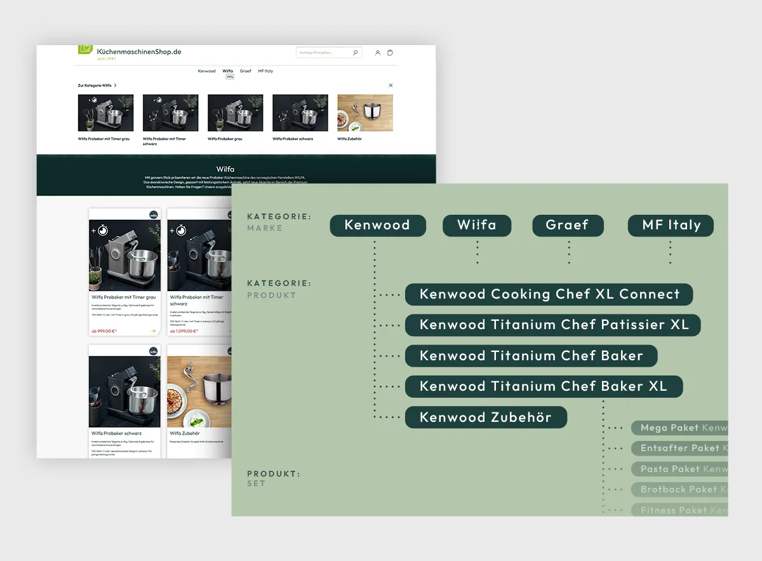
Task: Click the chevron next to Zur Kategorie Wilfa
Action: pos(115,85)
